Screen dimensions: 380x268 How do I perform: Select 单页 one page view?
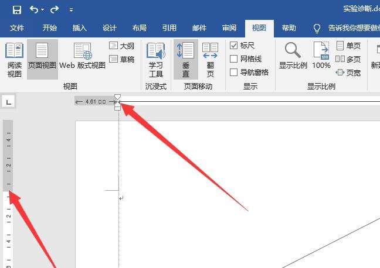click(x=348, y=46)
